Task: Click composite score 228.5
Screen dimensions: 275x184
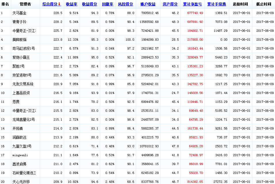Action: point(58,13)
